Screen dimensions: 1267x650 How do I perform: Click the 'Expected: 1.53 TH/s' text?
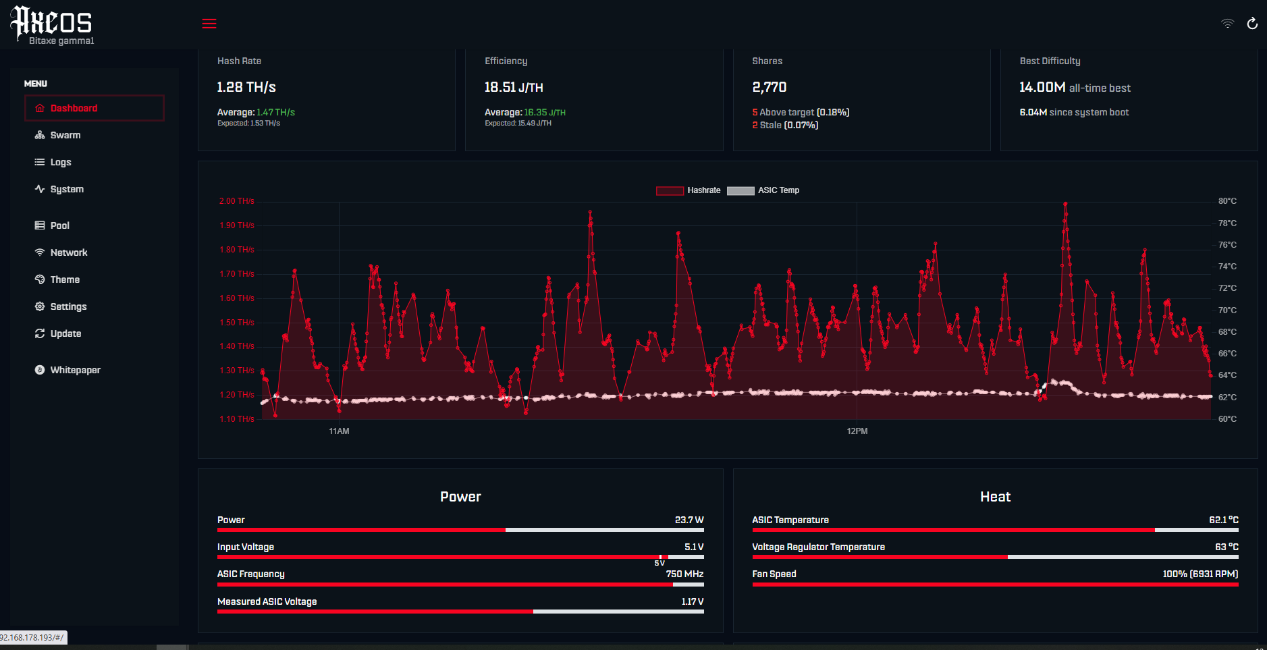tap(248, 124)
